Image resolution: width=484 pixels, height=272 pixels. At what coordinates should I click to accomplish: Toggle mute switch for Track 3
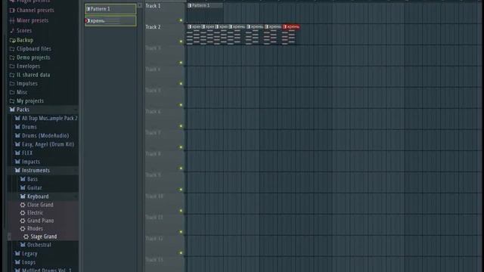coord(181,63)
